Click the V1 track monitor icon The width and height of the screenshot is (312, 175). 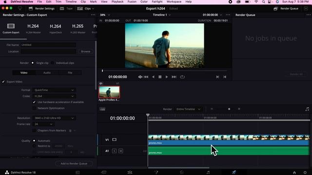click(114, 140)
